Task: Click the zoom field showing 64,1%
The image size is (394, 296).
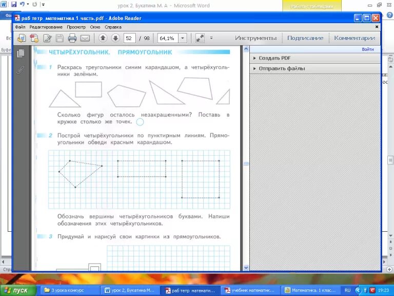Action: (x=168, y=38)
